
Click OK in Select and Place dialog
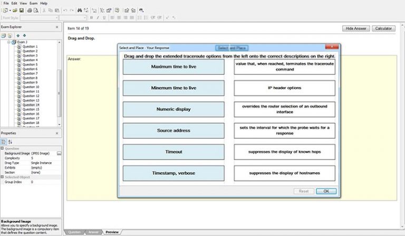pyautogui.click(x=326, y=191)
